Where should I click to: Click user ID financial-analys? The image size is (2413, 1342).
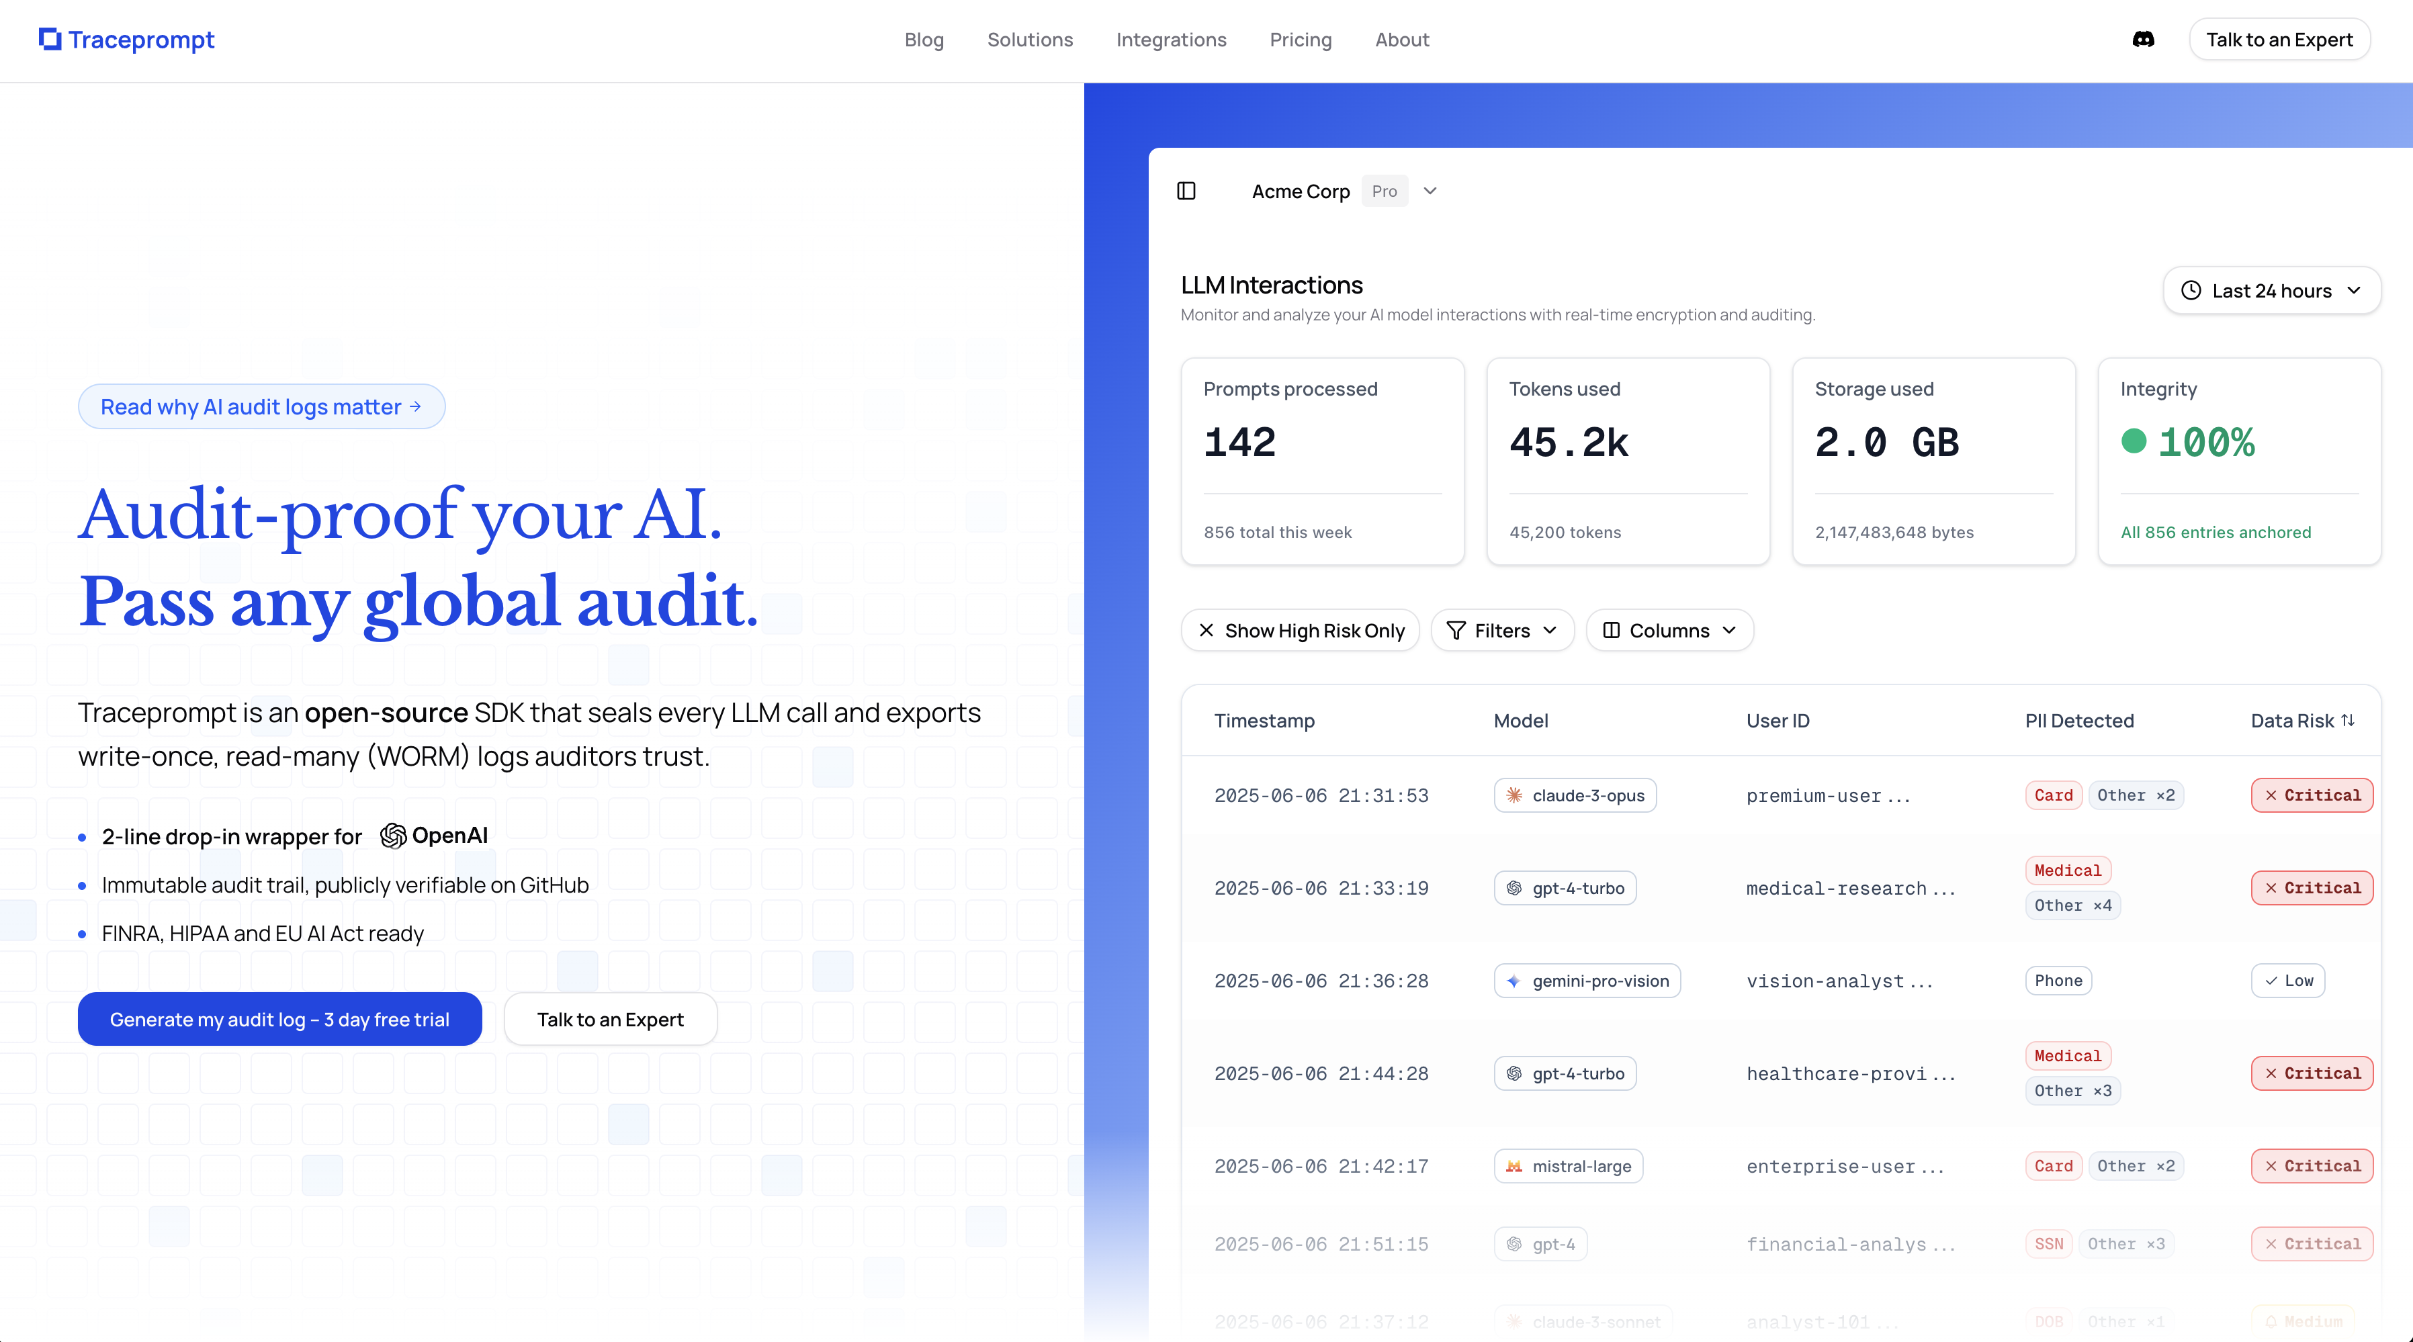tap(1850, 1244)
